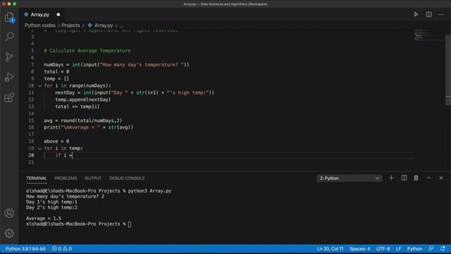
Task: Run Python file with play button
Action: click(416, 14)
